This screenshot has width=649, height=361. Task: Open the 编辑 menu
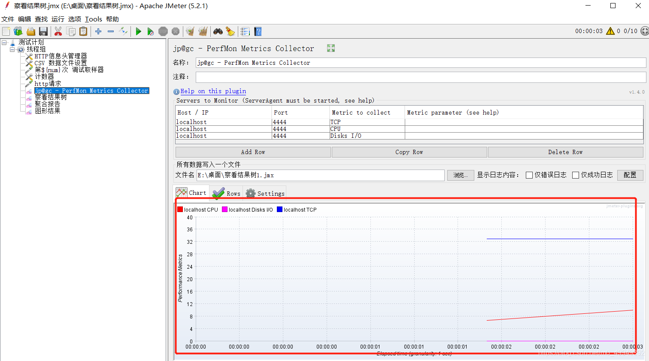point(24,19)
